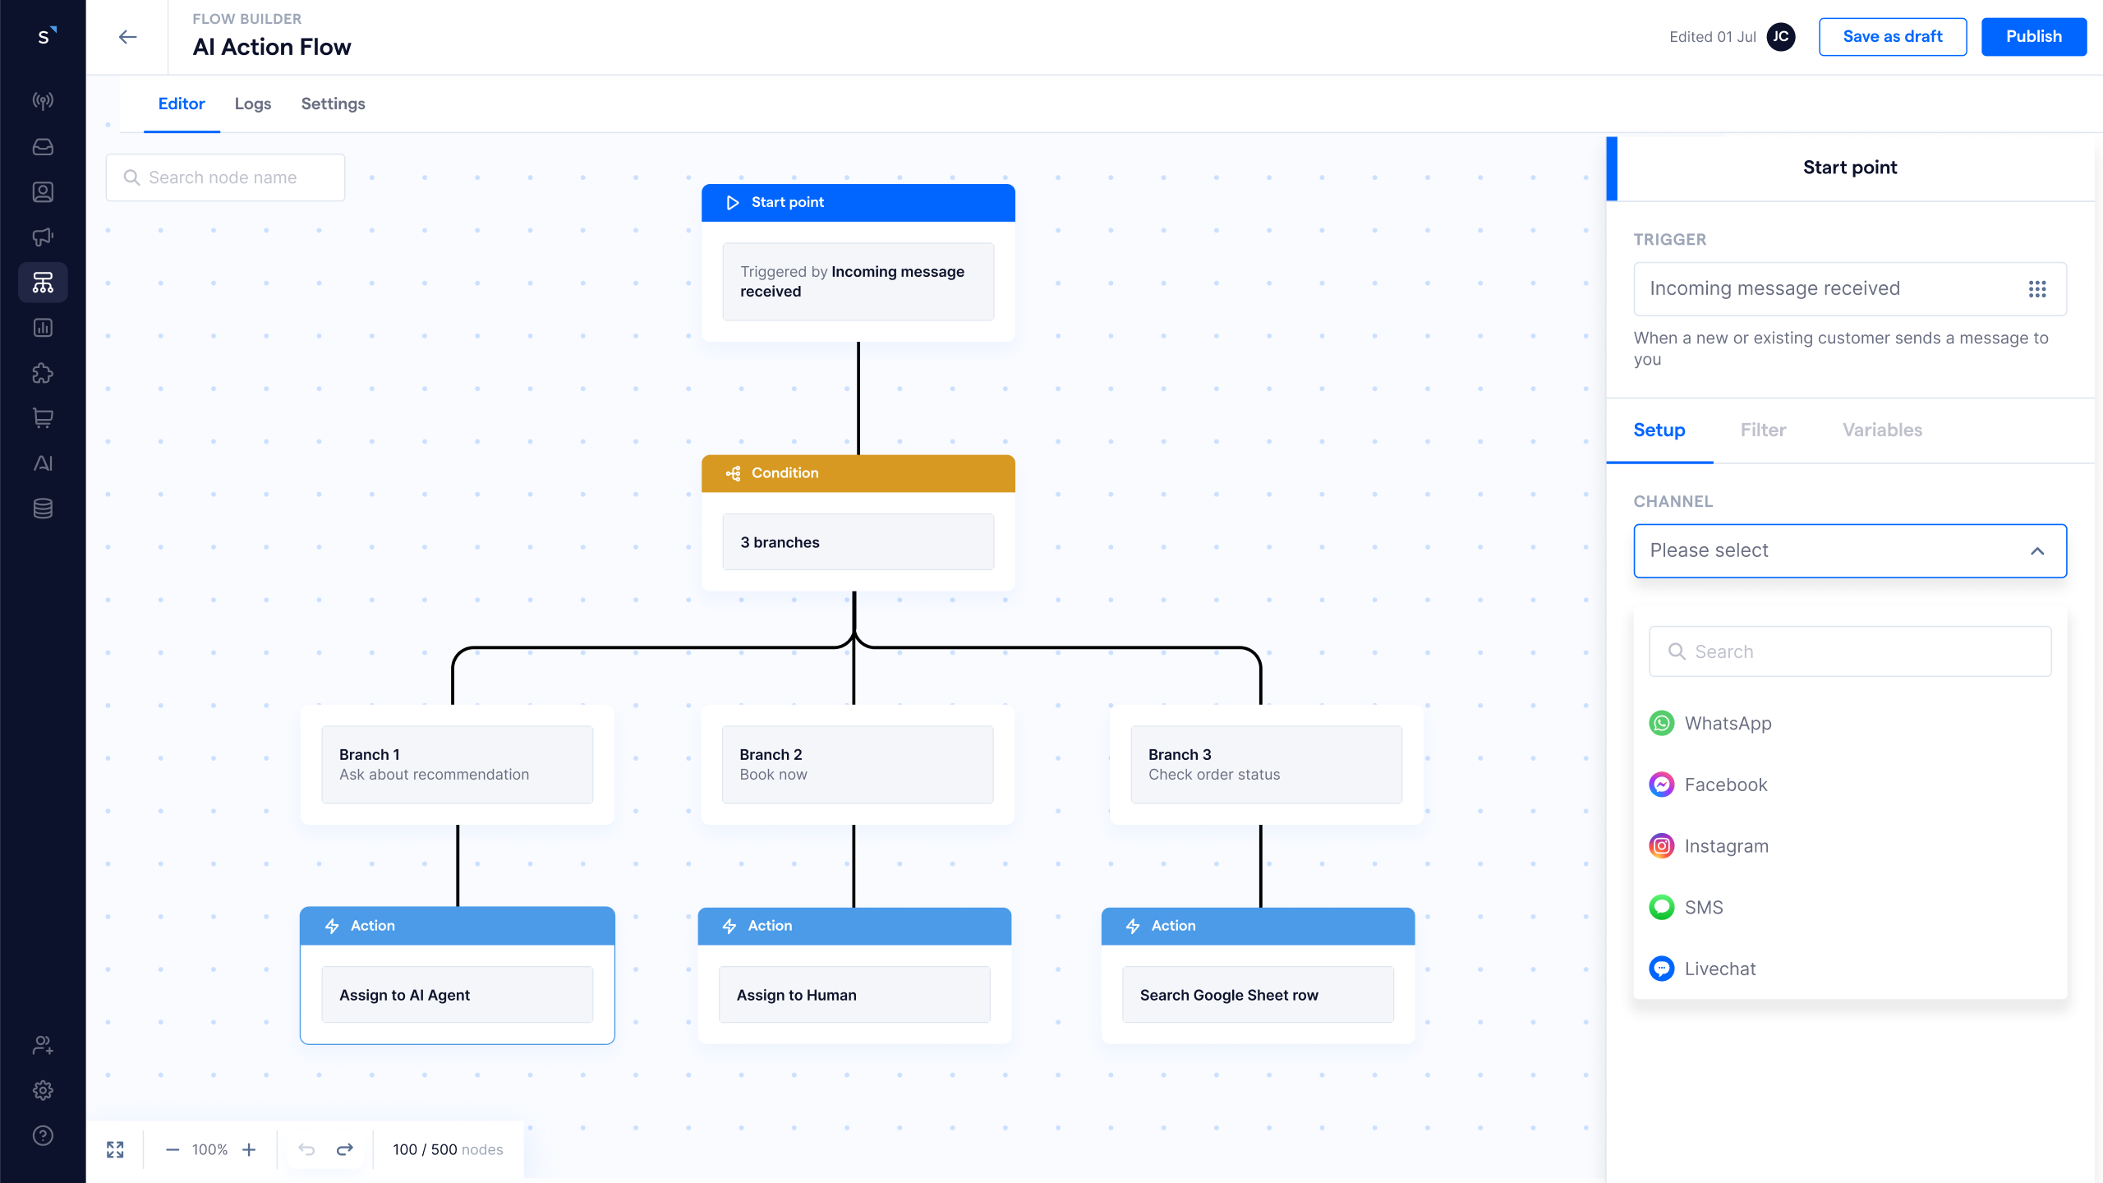Image resolution: width=2103 pixels, height=1183 pixels.
Task: Click the Integrations puzzle piece icon
Action: [x=43, y=373]
